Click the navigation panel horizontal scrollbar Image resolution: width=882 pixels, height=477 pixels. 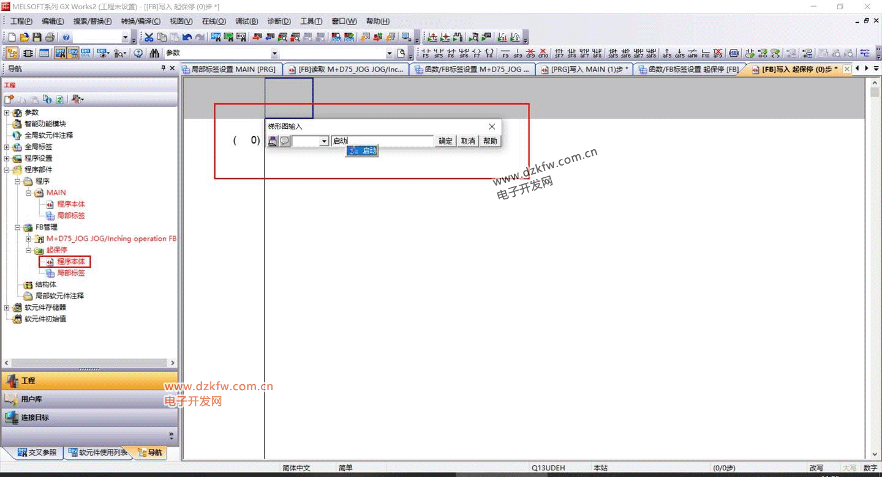[89, 363]
